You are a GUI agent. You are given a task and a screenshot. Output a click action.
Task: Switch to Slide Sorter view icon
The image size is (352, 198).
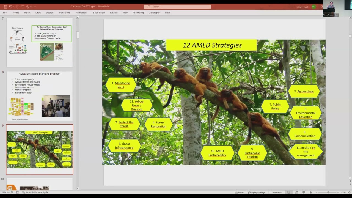[296, 192]
